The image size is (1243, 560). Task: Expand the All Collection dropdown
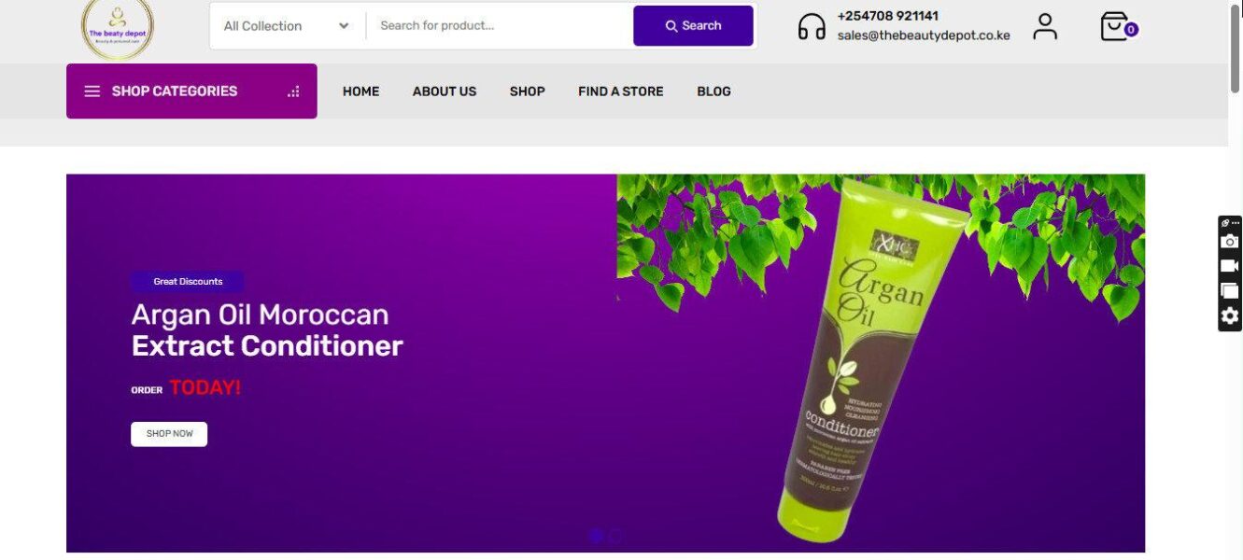point(287,26)
